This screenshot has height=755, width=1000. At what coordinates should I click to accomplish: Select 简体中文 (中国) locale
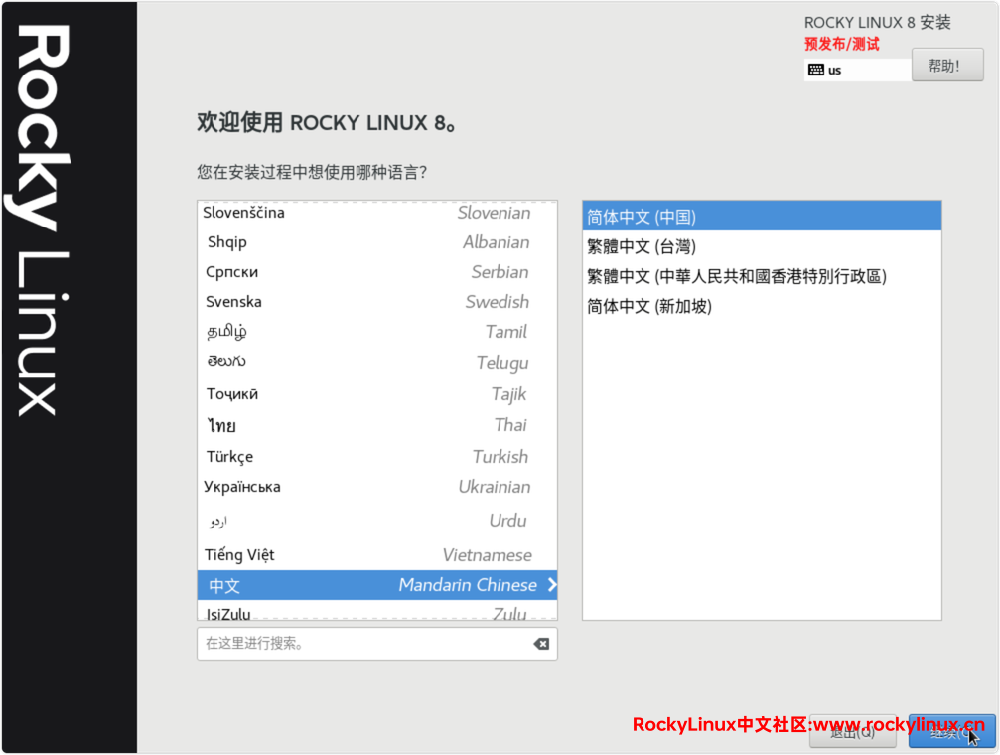[x=761, y=217]
